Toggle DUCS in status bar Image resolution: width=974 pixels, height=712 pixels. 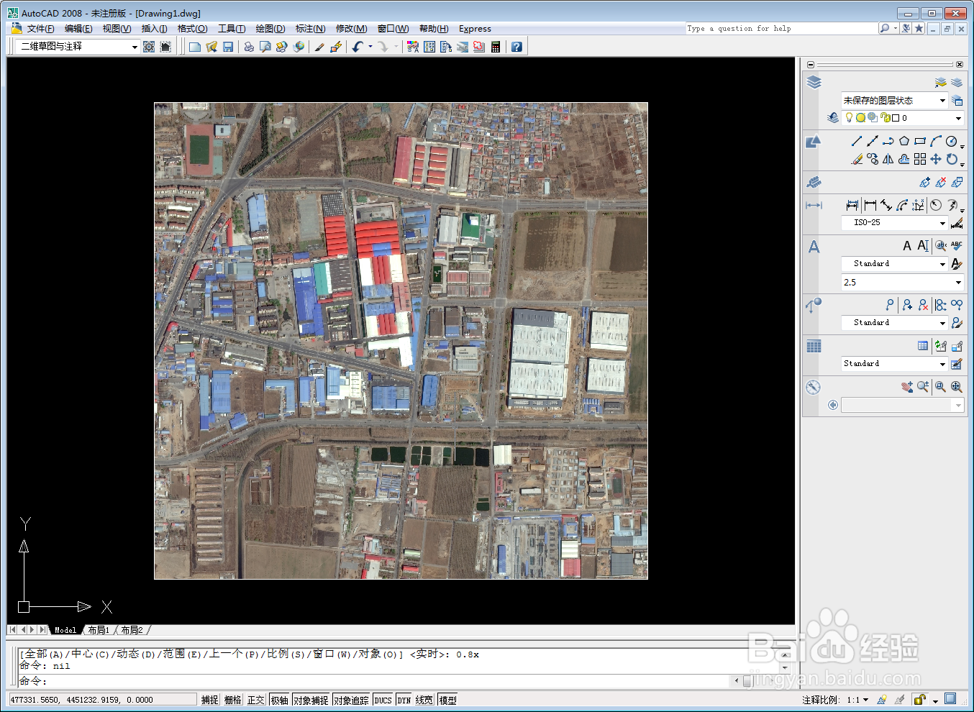(x=383, y=700)
